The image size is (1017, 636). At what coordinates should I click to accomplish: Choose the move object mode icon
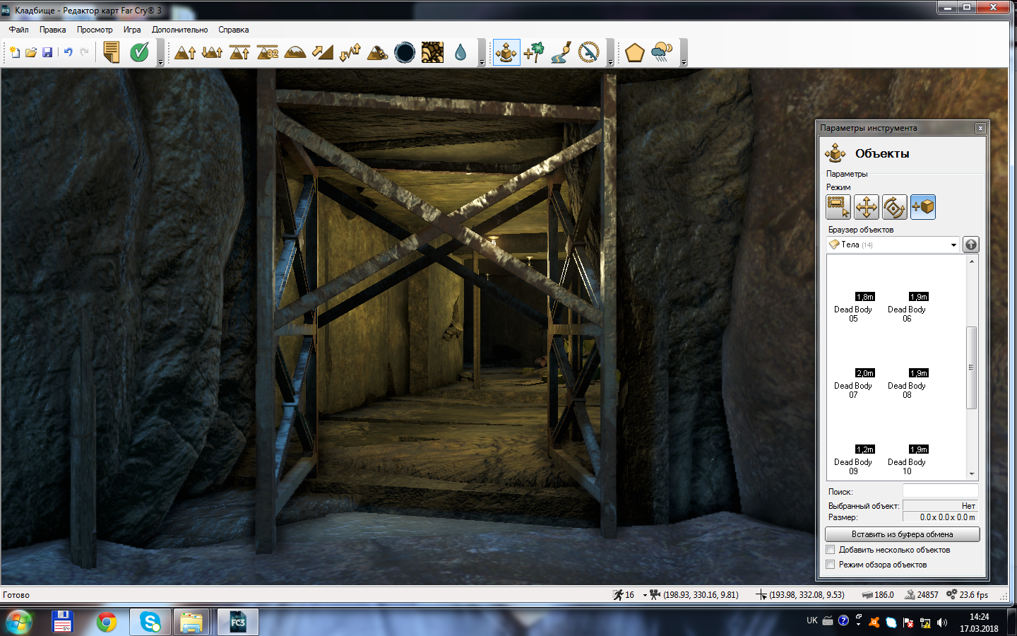[866, 207]
